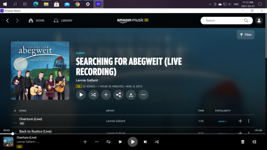The height and width of the screenshot is (150, 267).
Task: Open the Overture (Live) row options menu
Action: 248,121
